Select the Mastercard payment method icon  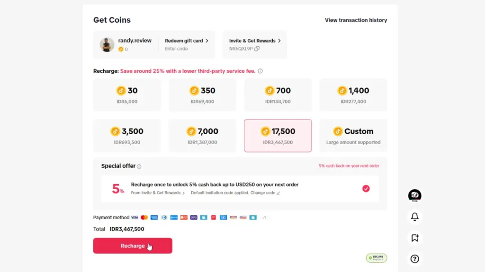[144, 217]
